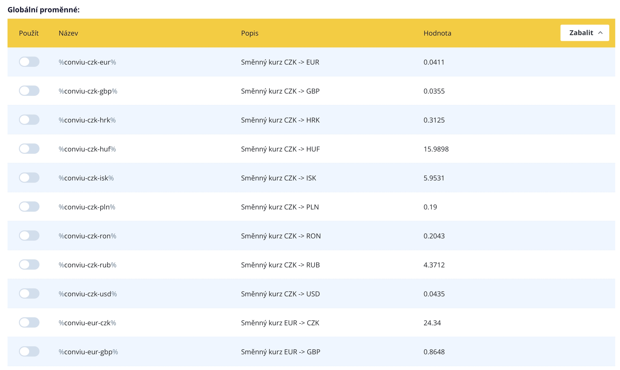Click the chevron arrow next to Zabalit

tap(600, 33)
